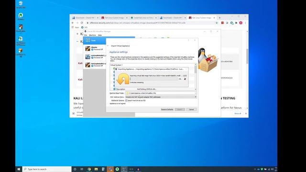The width and height of the screenshot is (306, 172).
Task: Click the browser reload button
Action: coord(82,23)
